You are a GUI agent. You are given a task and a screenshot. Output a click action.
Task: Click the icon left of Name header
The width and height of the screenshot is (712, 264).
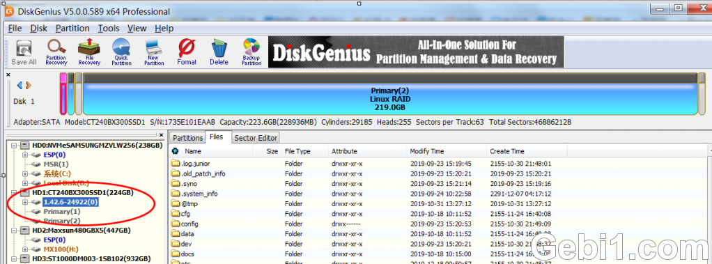tap(175, 151)
